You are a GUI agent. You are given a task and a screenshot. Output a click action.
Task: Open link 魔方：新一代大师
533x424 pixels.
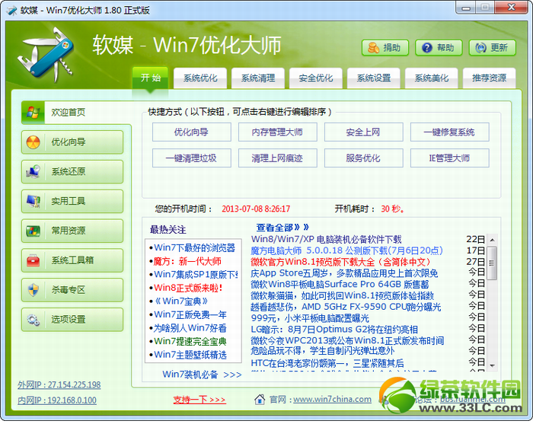tap(187, 261)
